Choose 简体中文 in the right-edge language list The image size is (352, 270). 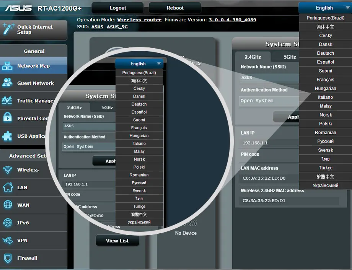326,27
